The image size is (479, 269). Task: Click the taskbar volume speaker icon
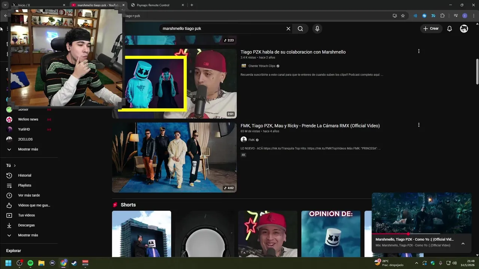pyautogui.click(x=454, y=263)
